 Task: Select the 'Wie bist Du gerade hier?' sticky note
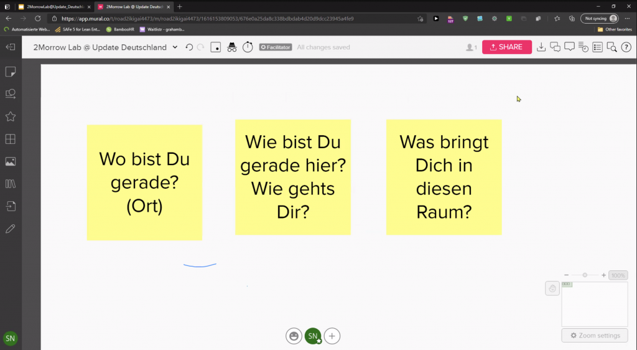click(293, 177)
